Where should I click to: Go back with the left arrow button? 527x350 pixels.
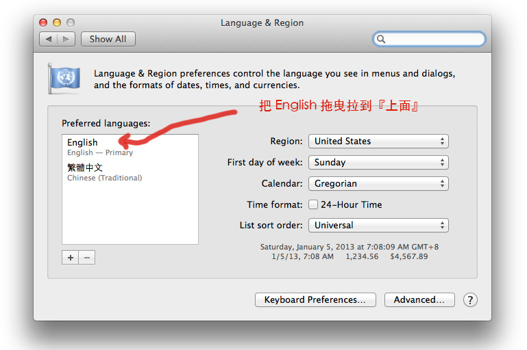49,39
